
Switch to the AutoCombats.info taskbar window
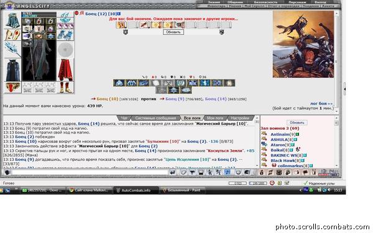pos(136,190)
